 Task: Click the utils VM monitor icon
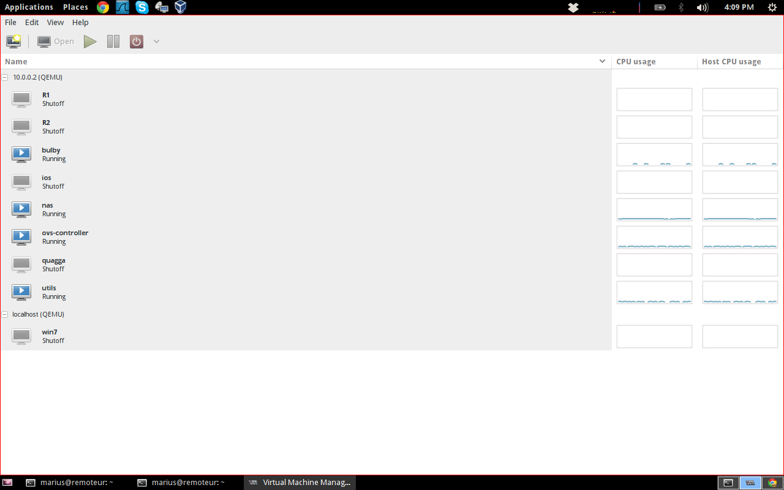21,292
